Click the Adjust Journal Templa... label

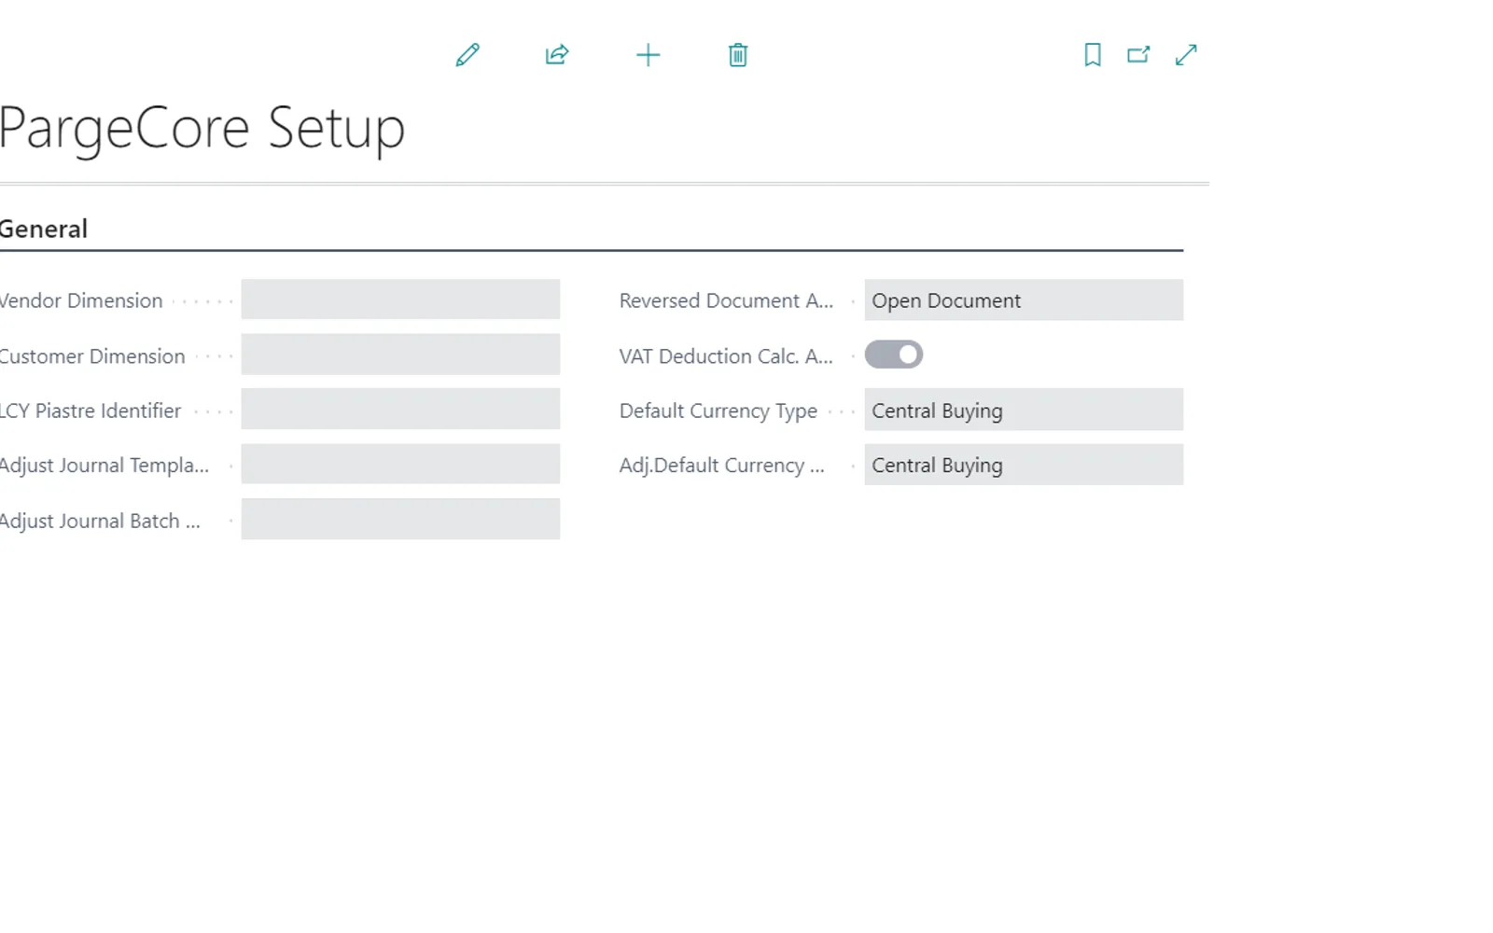tap(105, 466)
